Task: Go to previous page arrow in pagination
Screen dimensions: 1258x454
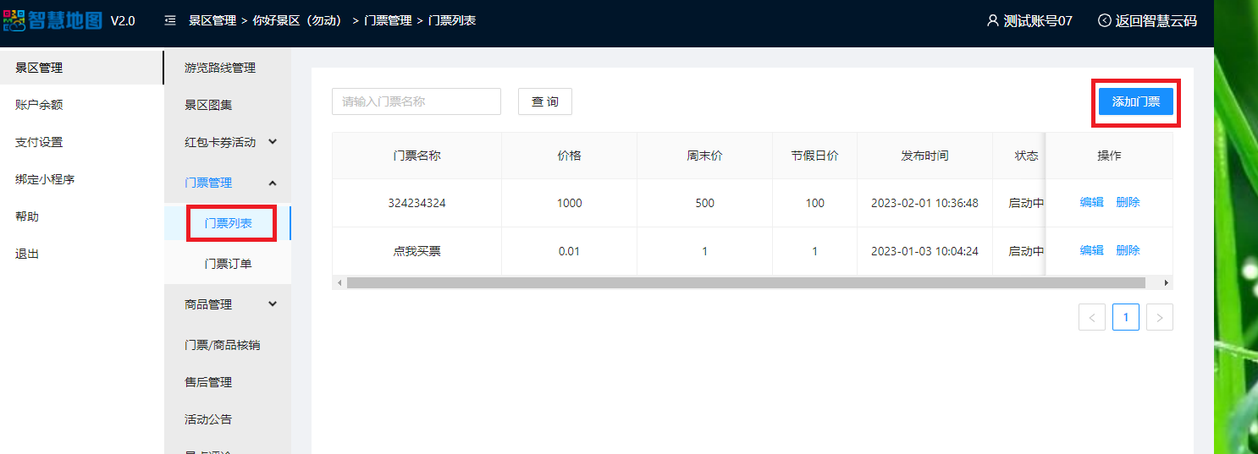Action: point(1092,317)
